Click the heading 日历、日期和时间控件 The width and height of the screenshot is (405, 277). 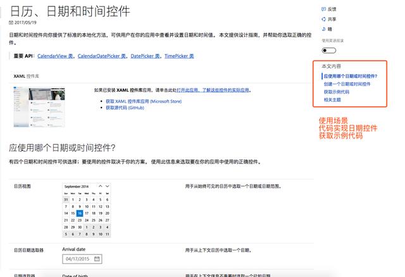(x=70, y=11)
